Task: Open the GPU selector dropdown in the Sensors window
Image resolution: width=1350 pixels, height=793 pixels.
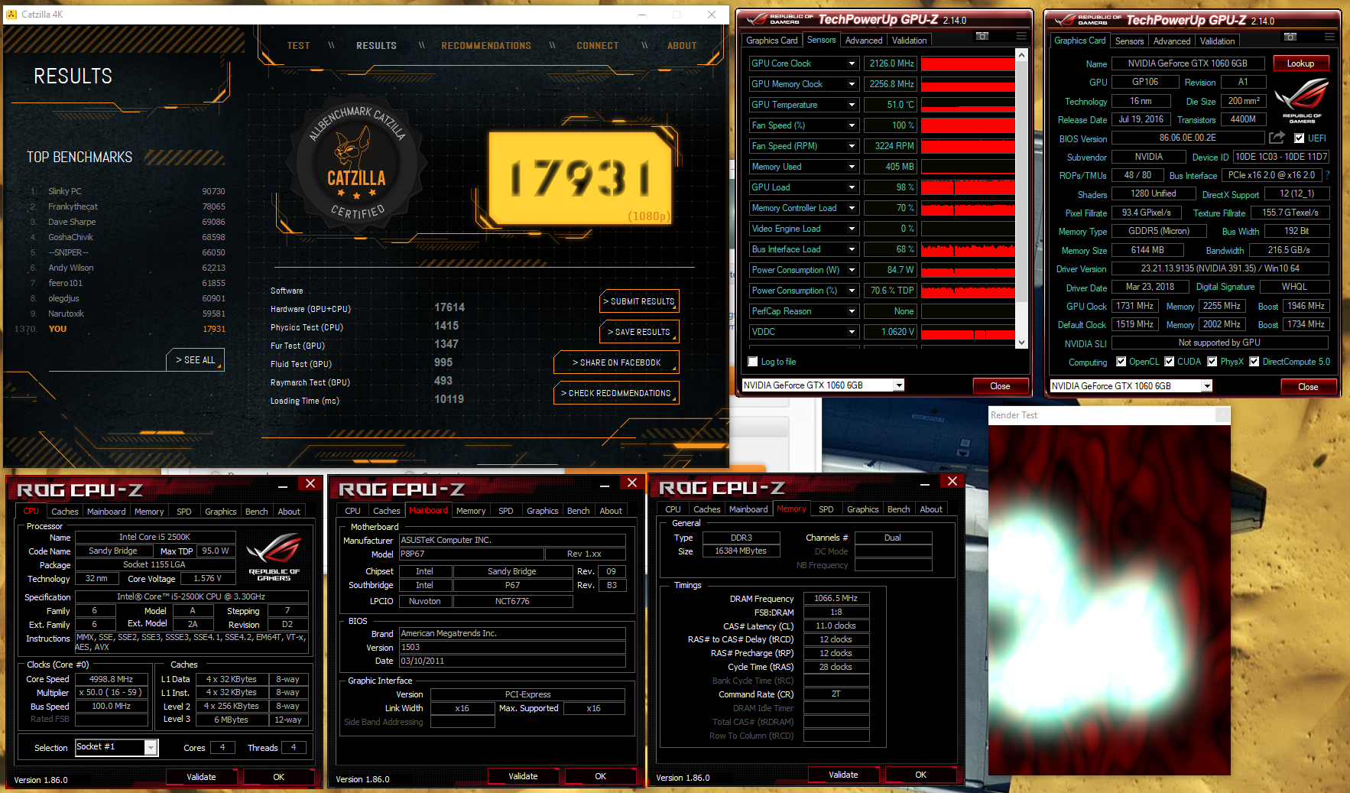Action: click(898, 385)
